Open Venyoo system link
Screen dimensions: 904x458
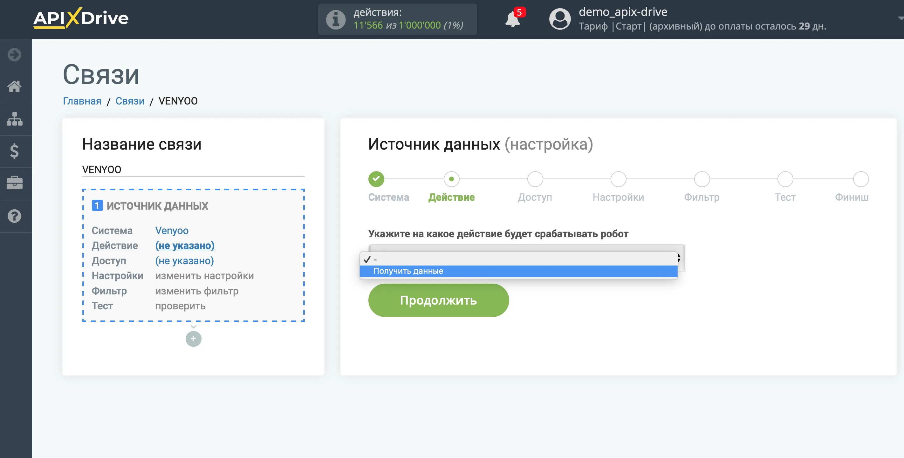(172, 230)
